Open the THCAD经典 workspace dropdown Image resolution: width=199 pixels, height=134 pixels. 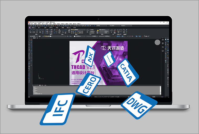pos(34,36)
